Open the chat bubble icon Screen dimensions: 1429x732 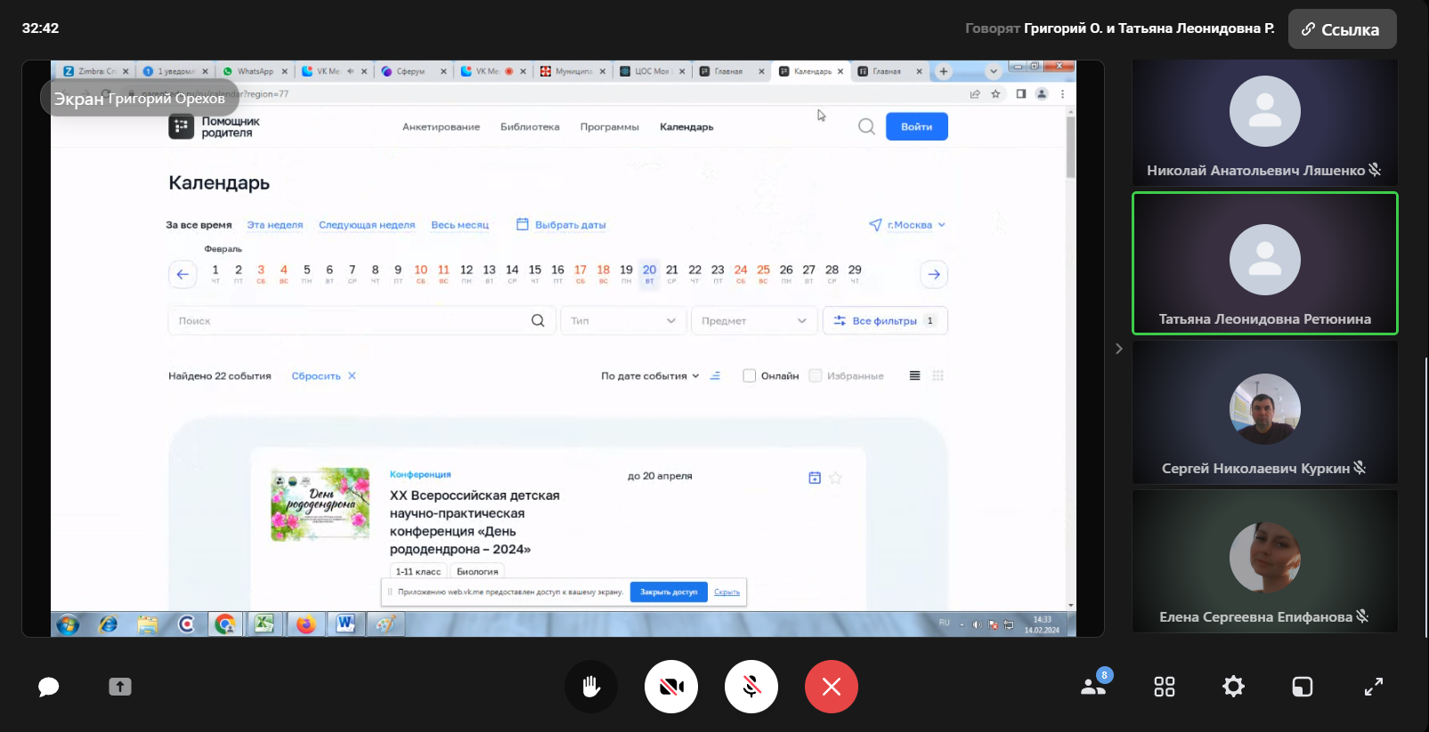(x=49, y=687)
